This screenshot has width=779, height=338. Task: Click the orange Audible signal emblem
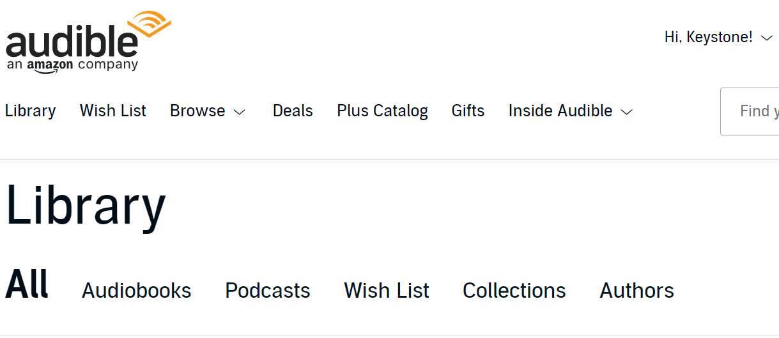pos(150,26)
